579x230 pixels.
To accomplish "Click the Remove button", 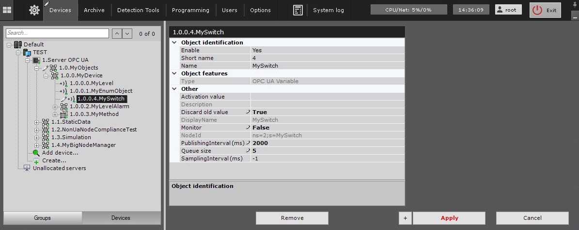I will pos(292,218).
